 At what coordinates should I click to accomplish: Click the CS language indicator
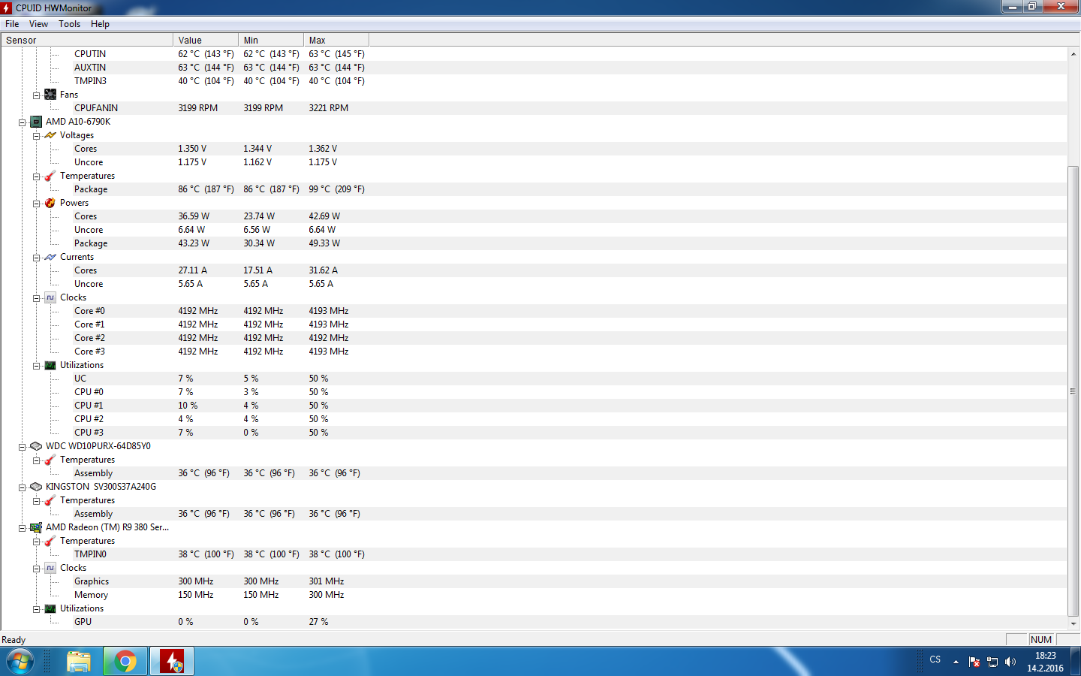[935, 659]
